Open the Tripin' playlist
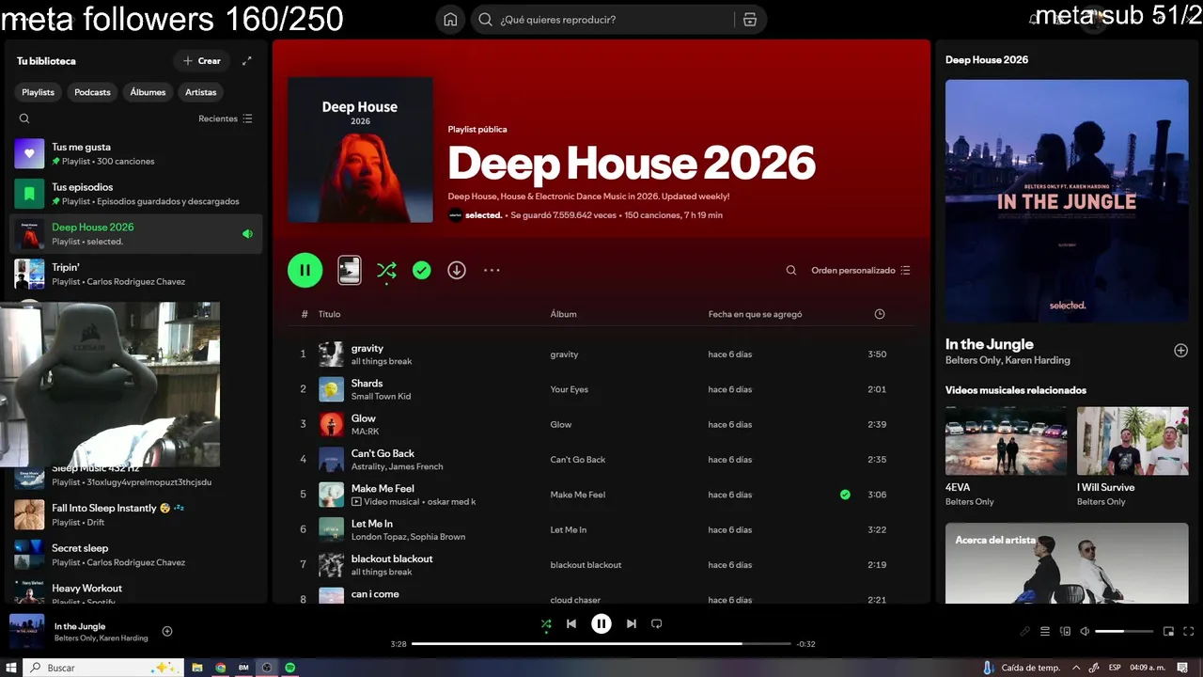 pos(136,274)
